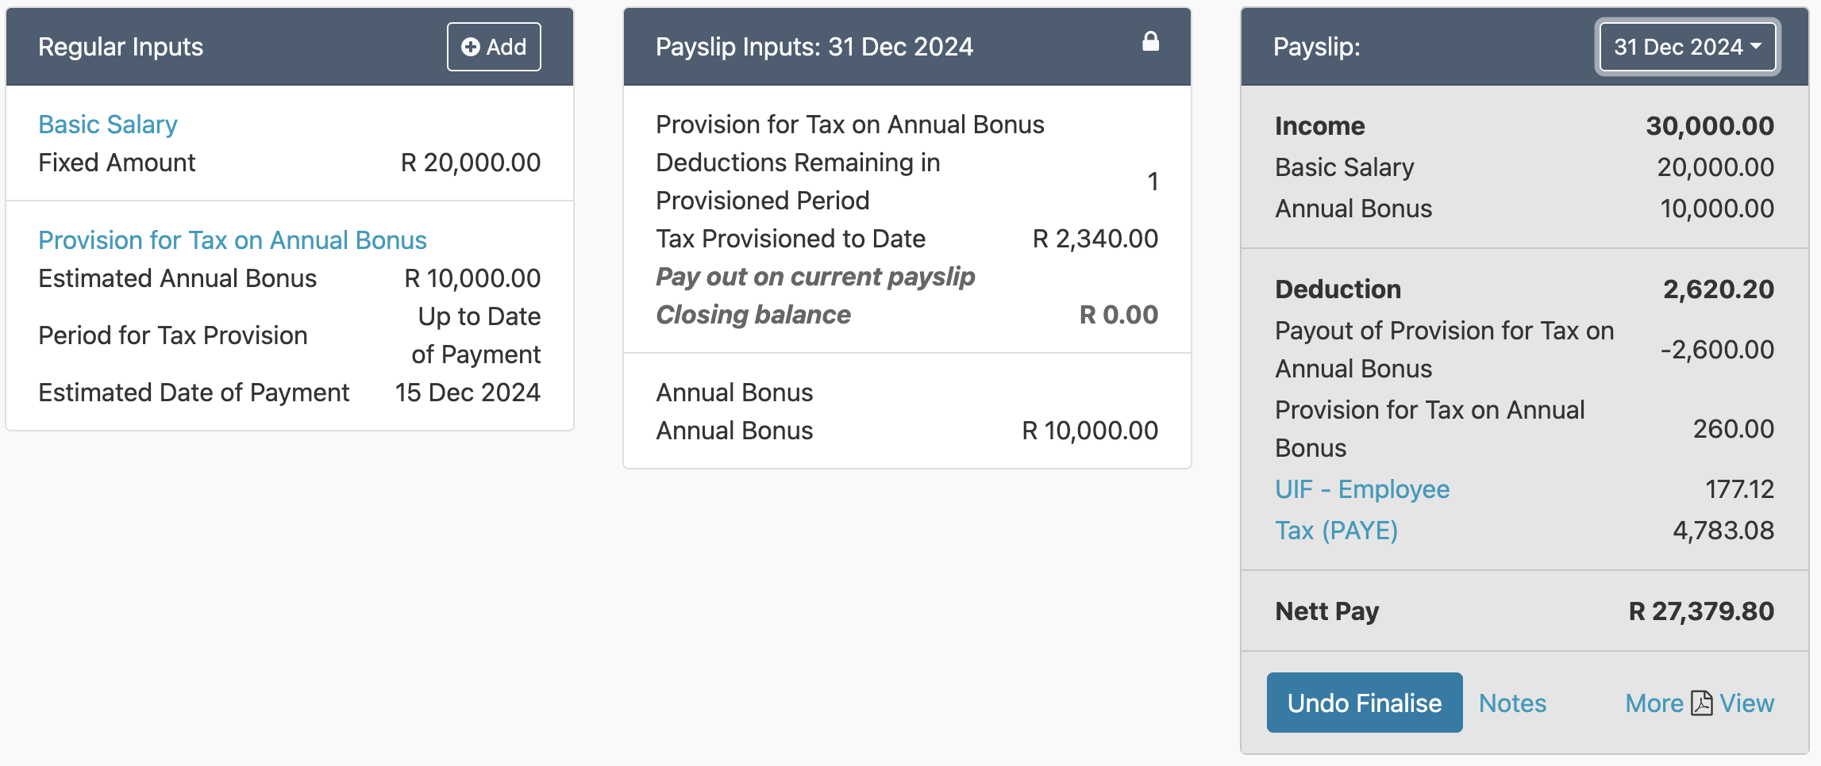Click the Undo Finalise button

click(1364, 703)
